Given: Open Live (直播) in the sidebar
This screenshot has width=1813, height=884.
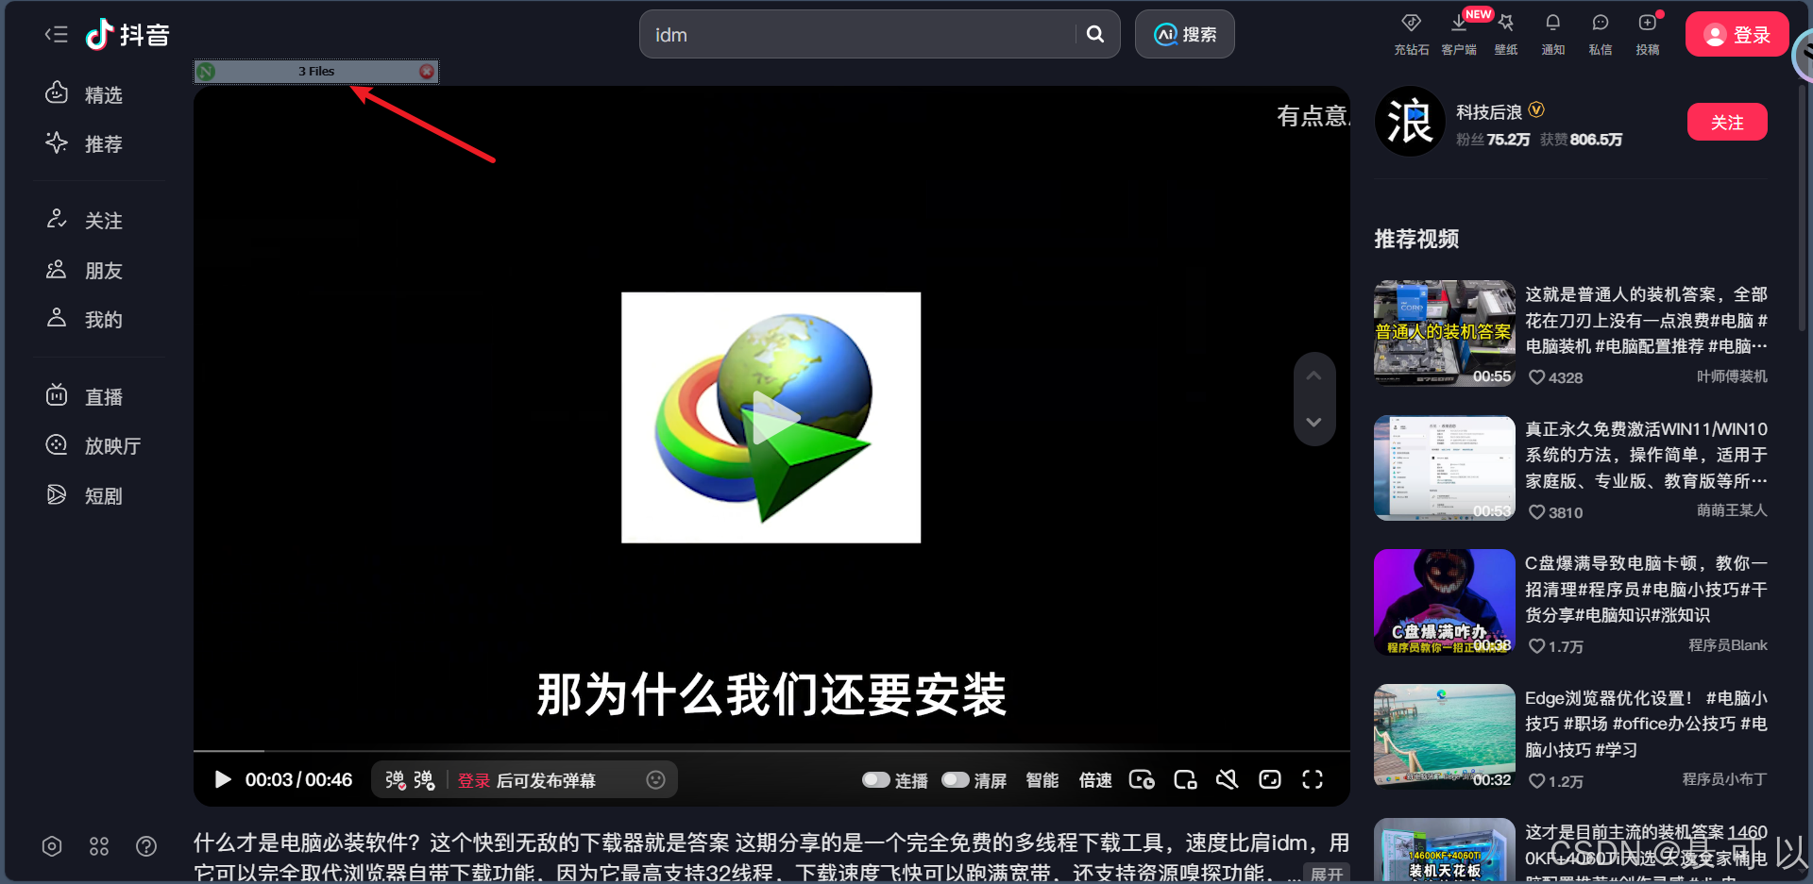Looking at the screenshot, I should [85, 396].
